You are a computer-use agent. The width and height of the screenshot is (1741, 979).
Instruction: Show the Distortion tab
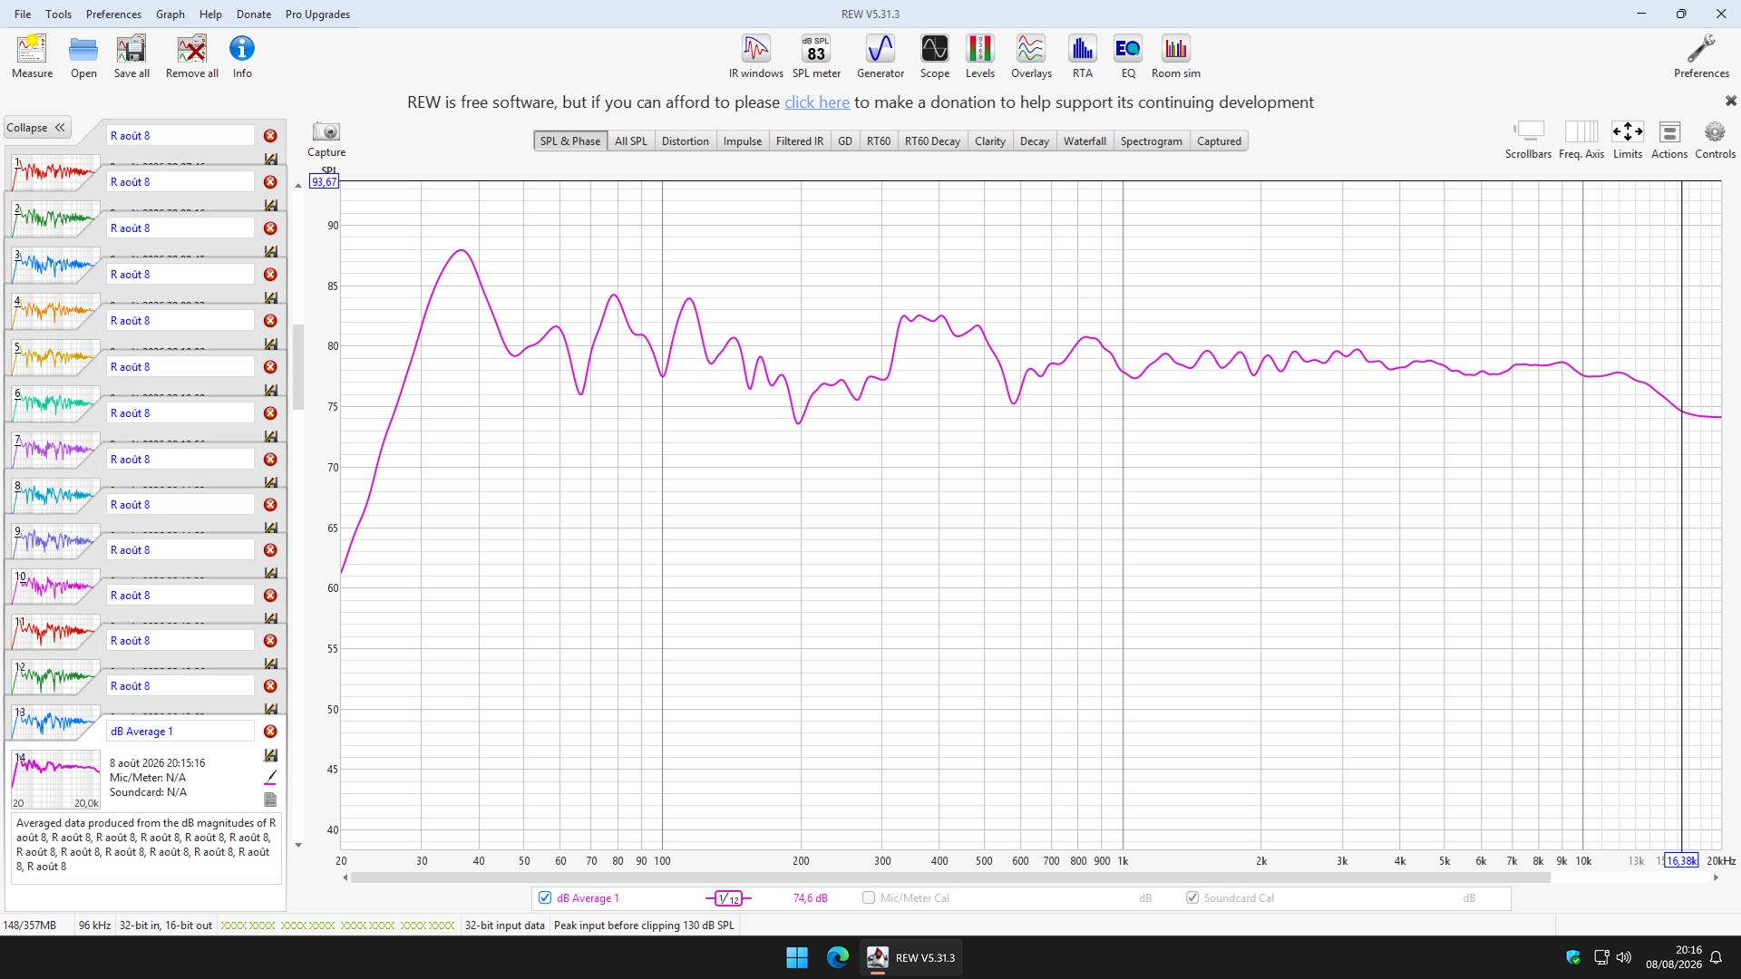pyautogui.click(x=686, y=141)
